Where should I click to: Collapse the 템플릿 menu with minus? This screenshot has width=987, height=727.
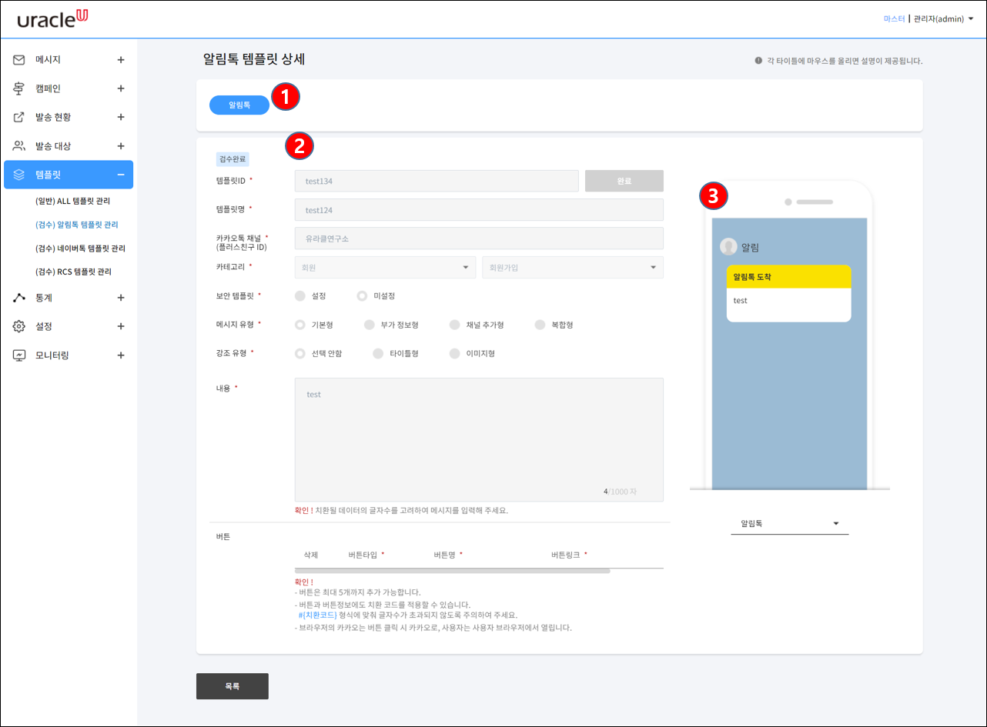click(121, 175)
